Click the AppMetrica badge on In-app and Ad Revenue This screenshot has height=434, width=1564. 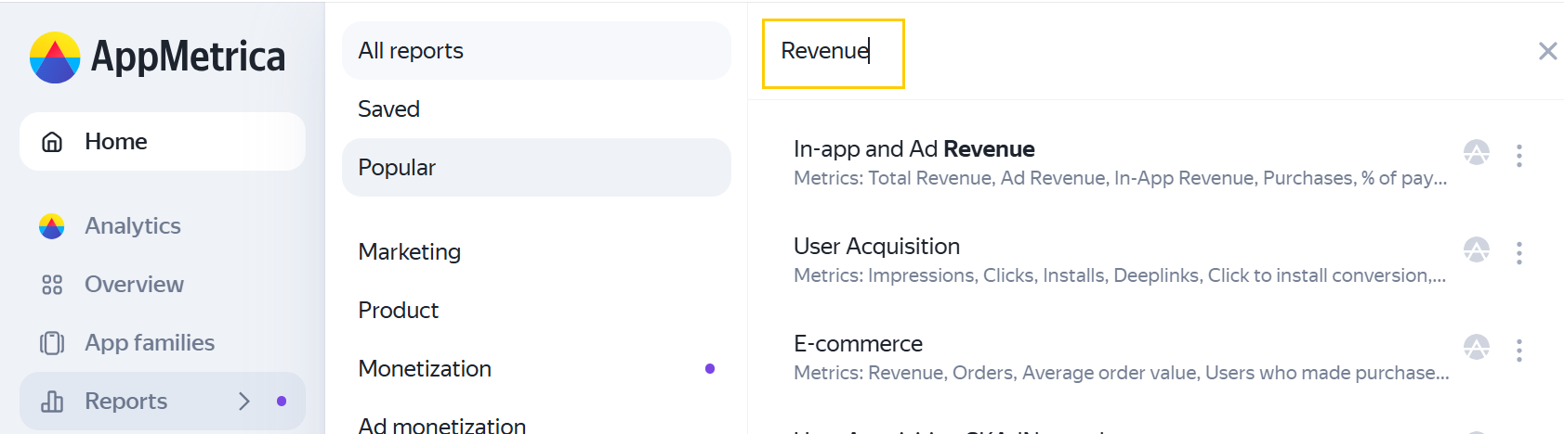tap(1477, 152)
